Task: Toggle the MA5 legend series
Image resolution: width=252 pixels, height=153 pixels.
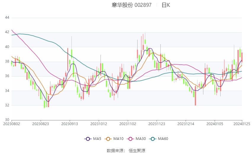Action: [93, 139]
